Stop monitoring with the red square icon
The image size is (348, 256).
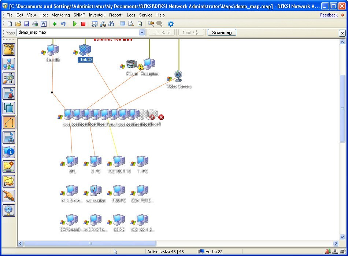point(84,24)
